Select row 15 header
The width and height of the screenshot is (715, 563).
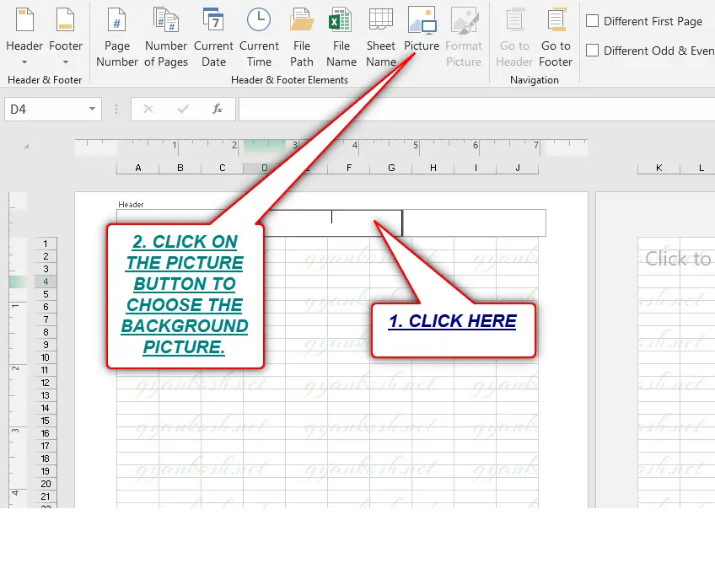coord(46,421)
